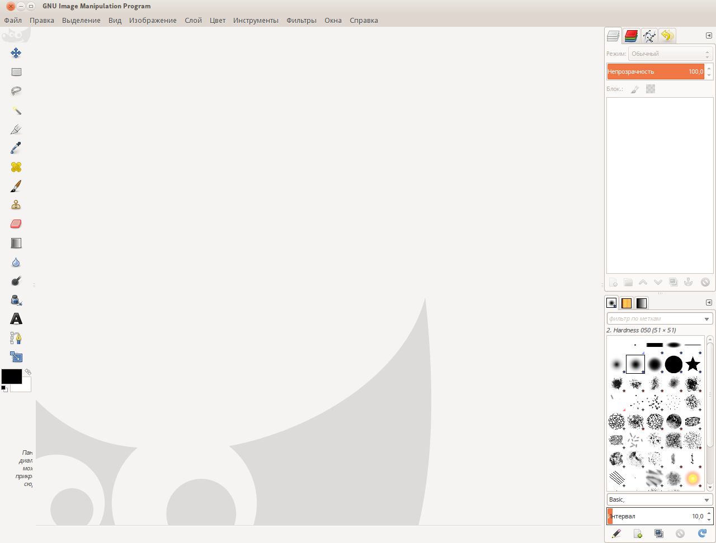Reset to default black and white colors
This screenshot has height=543, width=716.
click(4, 388)
